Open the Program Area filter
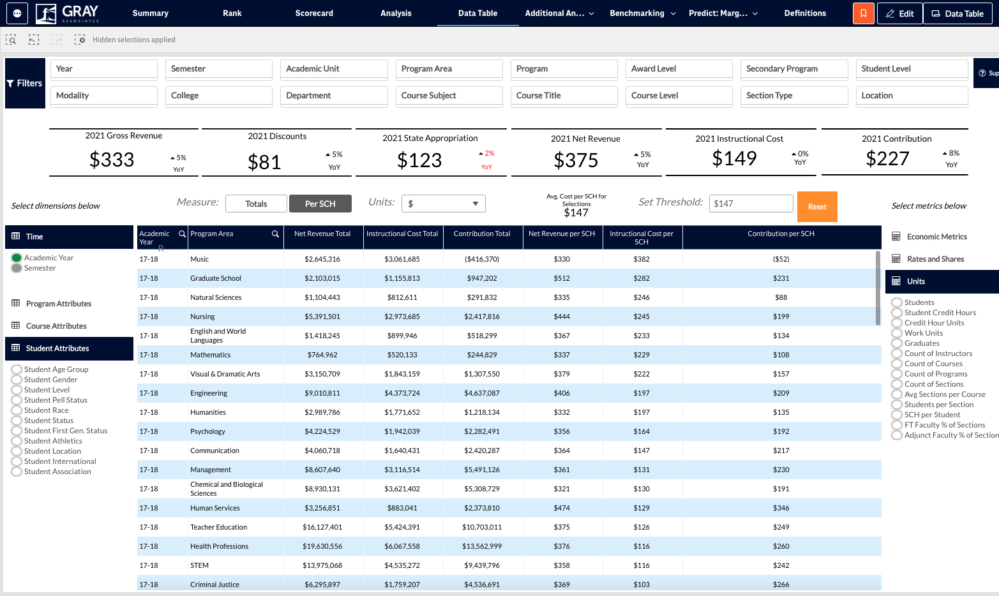The width and height of the screenshot is (999, 596). (449, 69)
